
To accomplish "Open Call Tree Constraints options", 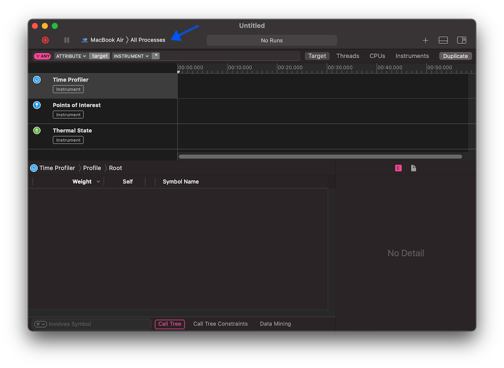I will coord(220,324).
